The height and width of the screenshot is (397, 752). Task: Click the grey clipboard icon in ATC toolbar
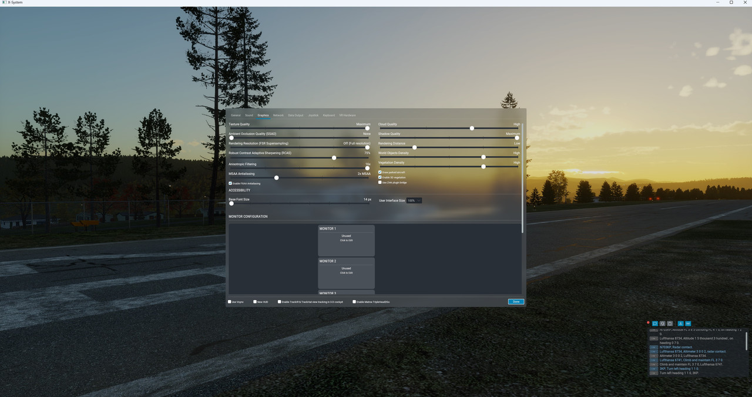click(670, 324)
